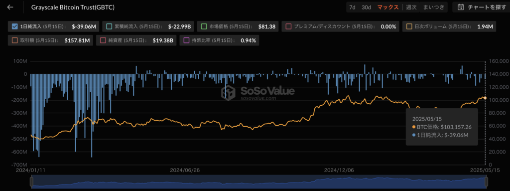Click the $-39.06M net inflow value
Screen dimensions: 510x191
(84, 27)
